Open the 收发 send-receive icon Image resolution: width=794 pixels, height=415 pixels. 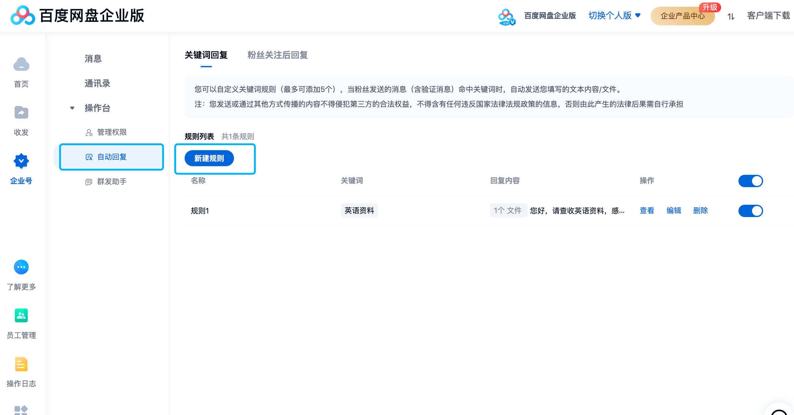pyautogui.click(x=21, y=113)
